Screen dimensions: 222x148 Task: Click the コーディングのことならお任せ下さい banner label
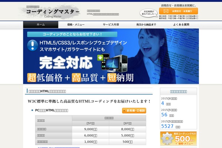coord(72,34)
